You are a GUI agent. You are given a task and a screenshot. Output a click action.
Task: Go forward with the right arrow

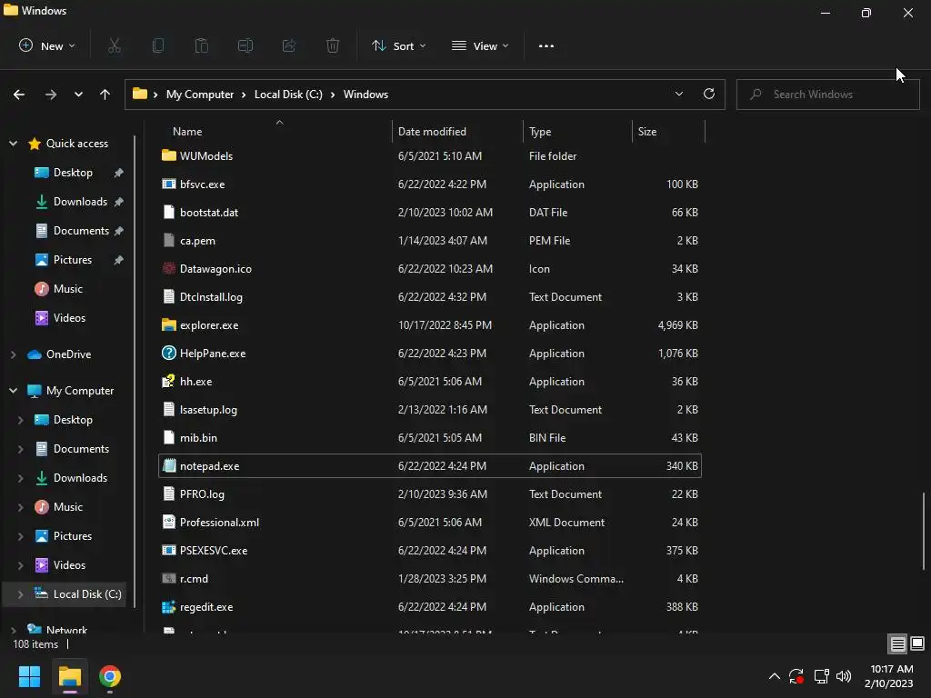coord(51,95)
